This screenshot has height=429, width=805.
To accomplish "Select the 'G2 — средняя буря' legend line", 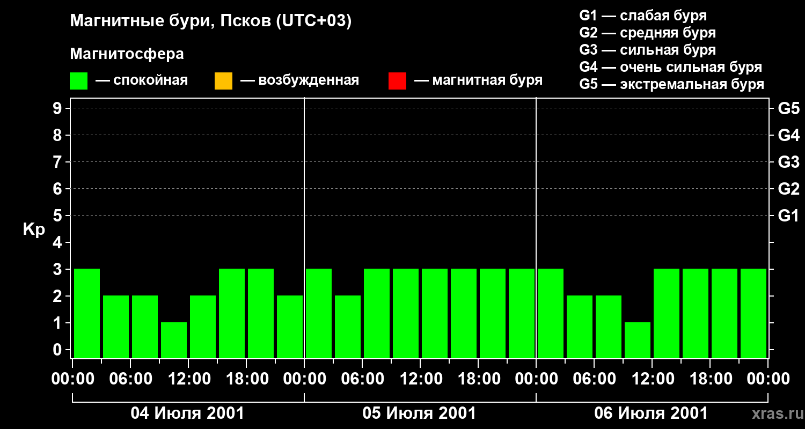I will pos(648,33).
